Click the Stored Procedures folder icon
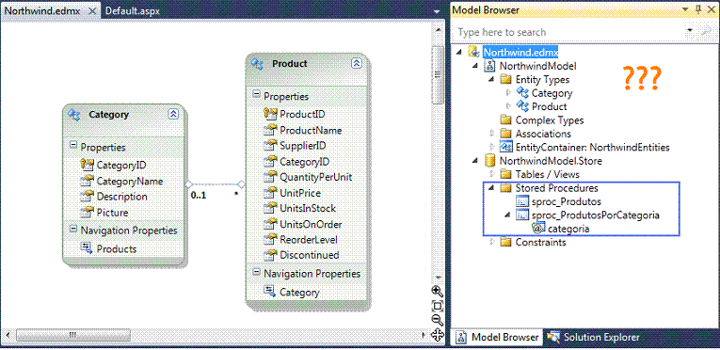Image resolution: width=720 pixels, height=350 pixels. coord(505,188)
